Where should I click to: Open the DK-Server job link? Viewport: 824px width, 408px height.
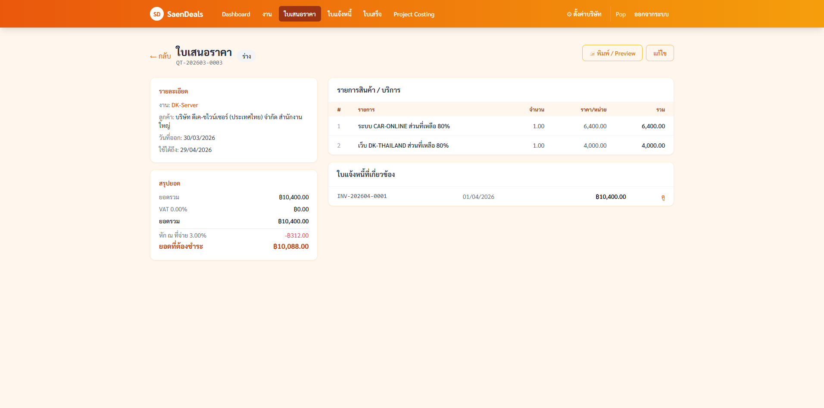184,105
